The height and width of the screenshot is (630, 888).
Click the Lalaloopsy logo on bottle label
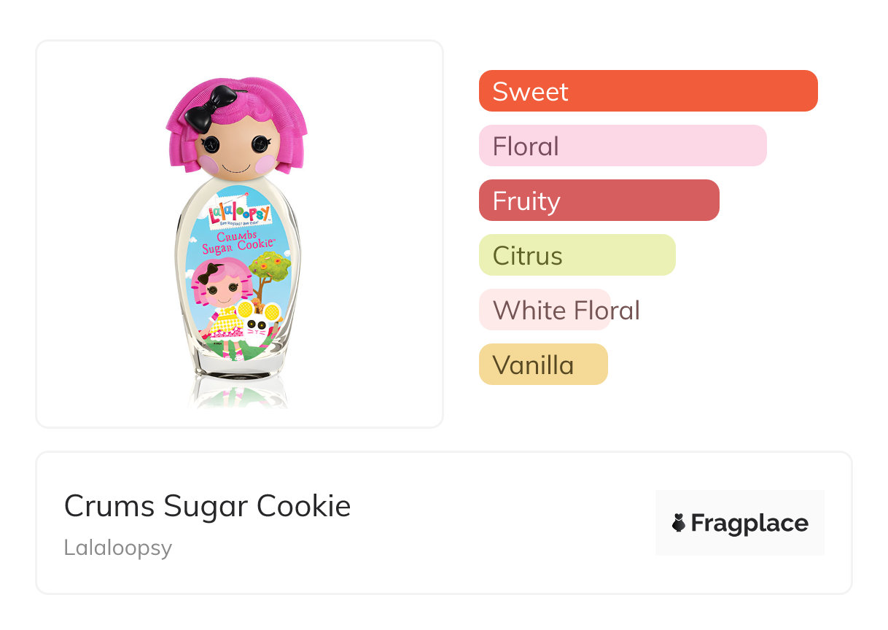(x=239, y=212)
